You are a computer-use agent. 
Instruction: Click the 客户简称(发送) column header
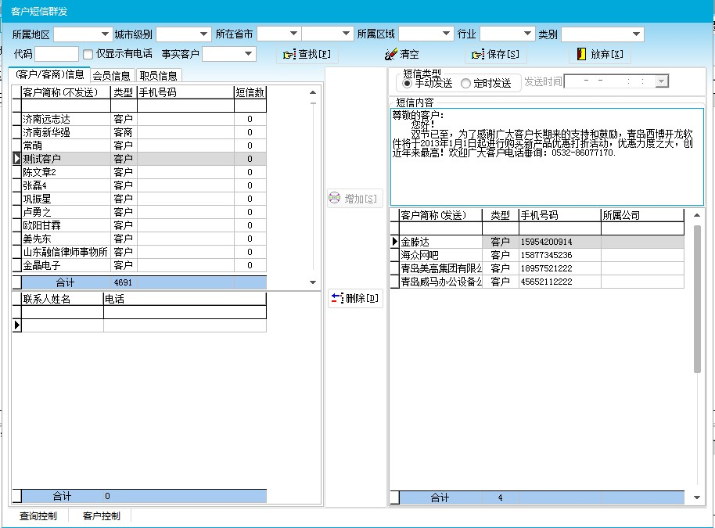click(x=440, y=215)
